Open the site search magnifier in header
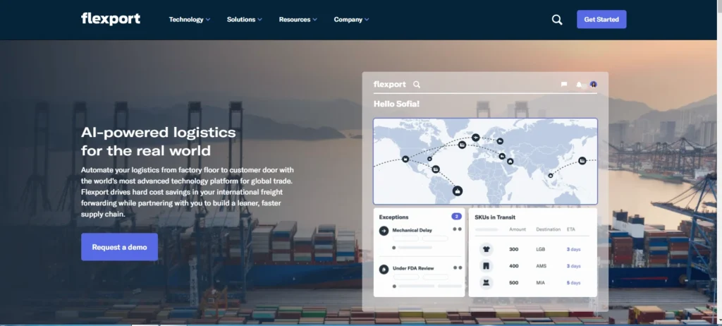 point(557,20)
